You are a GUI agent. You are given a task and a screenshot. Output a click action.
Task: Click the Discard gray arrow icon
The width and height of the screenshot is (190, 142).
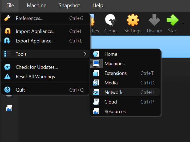tap(155, 20)
